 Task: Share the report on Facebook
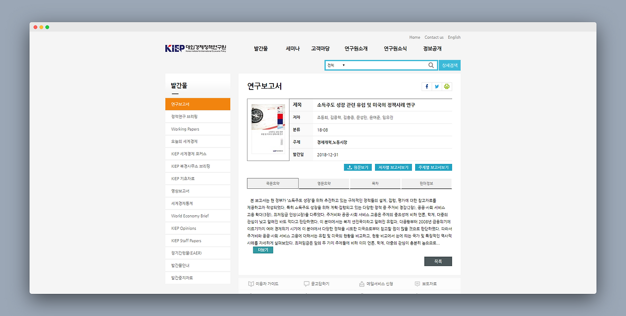tap(426, 87)
